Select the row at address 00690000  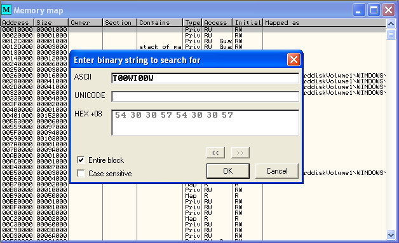pyautogui.click(x=35, y=138)
